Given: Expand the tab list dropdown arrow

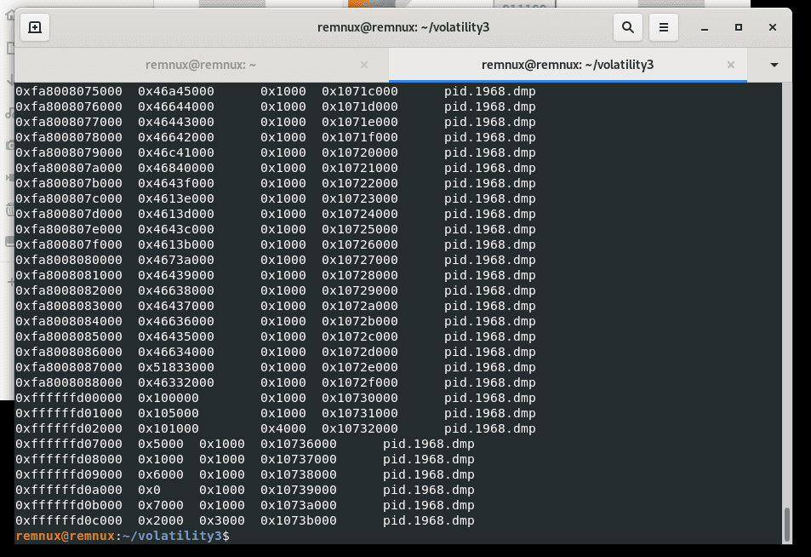Looking at the screenshot, I should 774,66.
